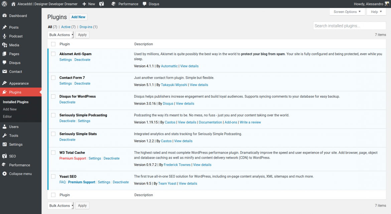This screenshot has width=391, height=214.
Task: Check the Contact Form 7 checkbox
Action: point(53,78)
